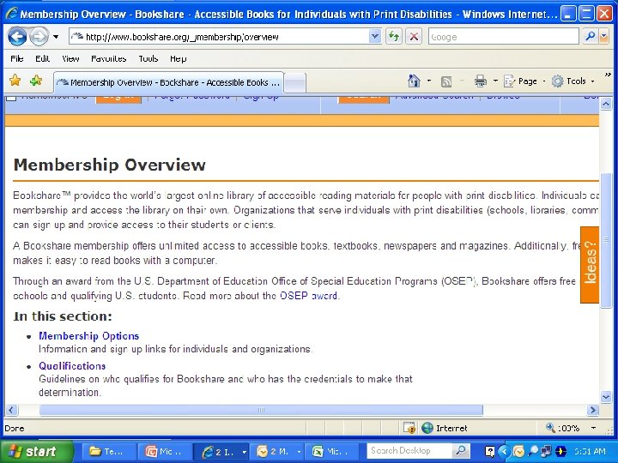
Task: Switch to the Te... folder taskbar button
Action: click(x=109, y=451)
